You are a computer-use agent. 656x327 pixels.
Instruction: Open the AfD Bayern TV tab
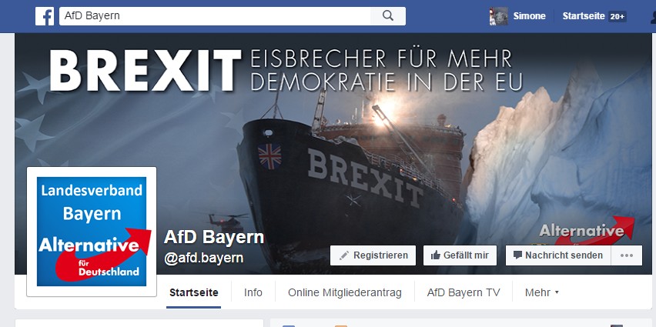coord(464,292)
